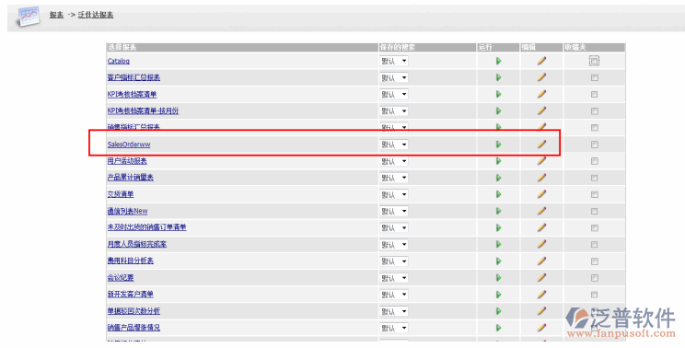Expand the saved search dropdown for SalesOrderww
The height and width of the screenshot is (348, 685).
(394, 145)
